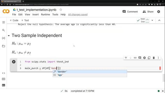Click the Google Drive icon beside title

pyautogui.click(x=14, y=10)
